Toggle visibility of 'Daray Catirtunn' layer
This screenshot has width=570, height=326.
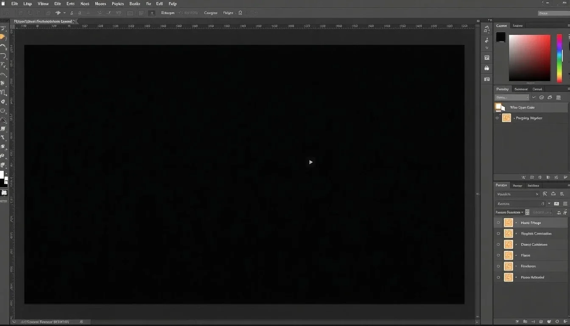coord(498,244)
